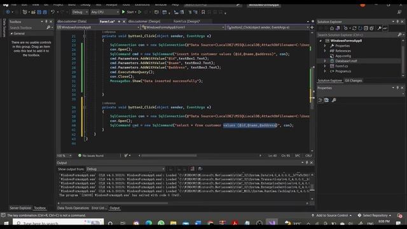Click the code cleanup broom icon

[x=126, y=156]
